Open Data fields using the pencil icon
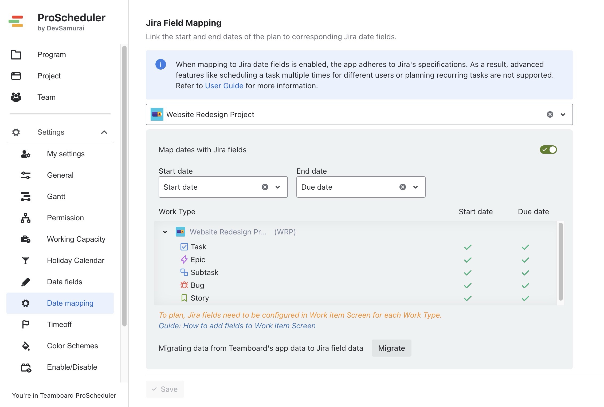The height and width of the screenshot is (407, 604). point(25,282)
